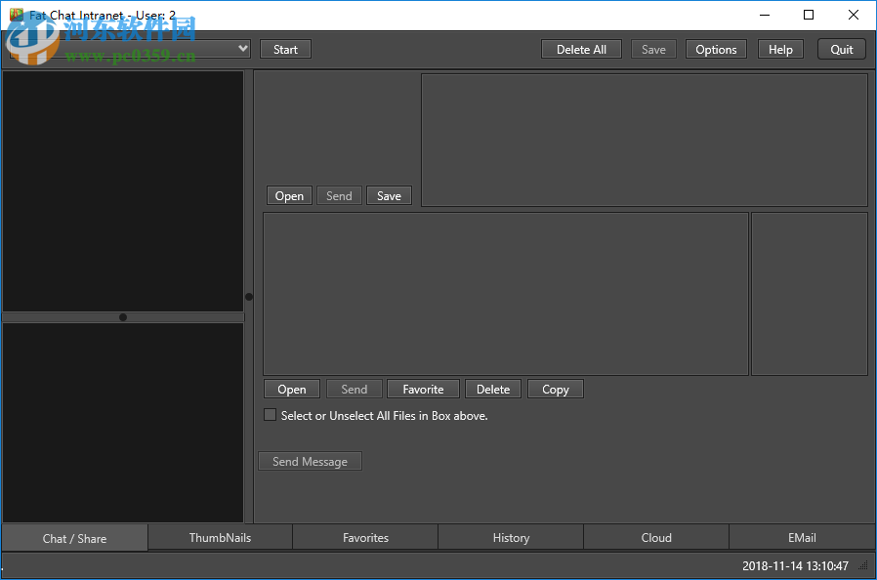Click Open below the file list box
This screenshot has height=580, width=877.
[x=291, y=389]
